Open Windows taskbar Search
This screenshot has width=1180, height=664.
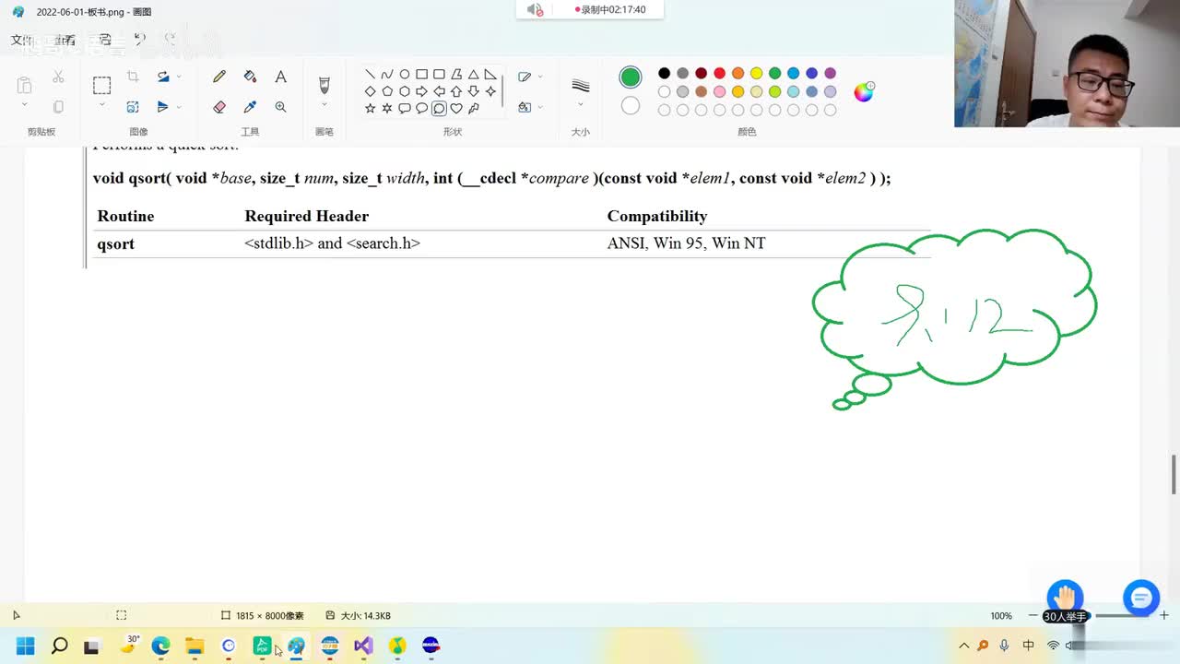click(59, 646)
